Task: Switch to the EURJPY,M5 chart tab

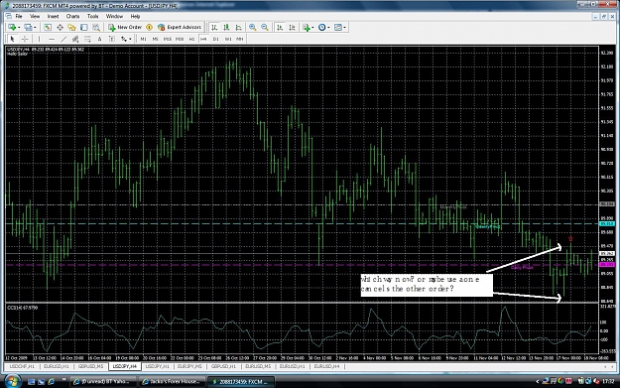Action: pyautogui.click(x=189, y=366)
